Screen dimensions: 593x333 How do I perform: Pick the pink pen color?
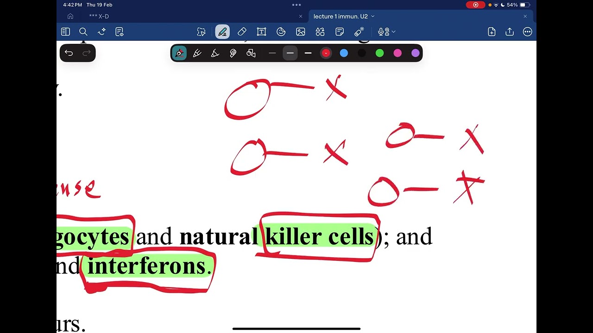397,53
